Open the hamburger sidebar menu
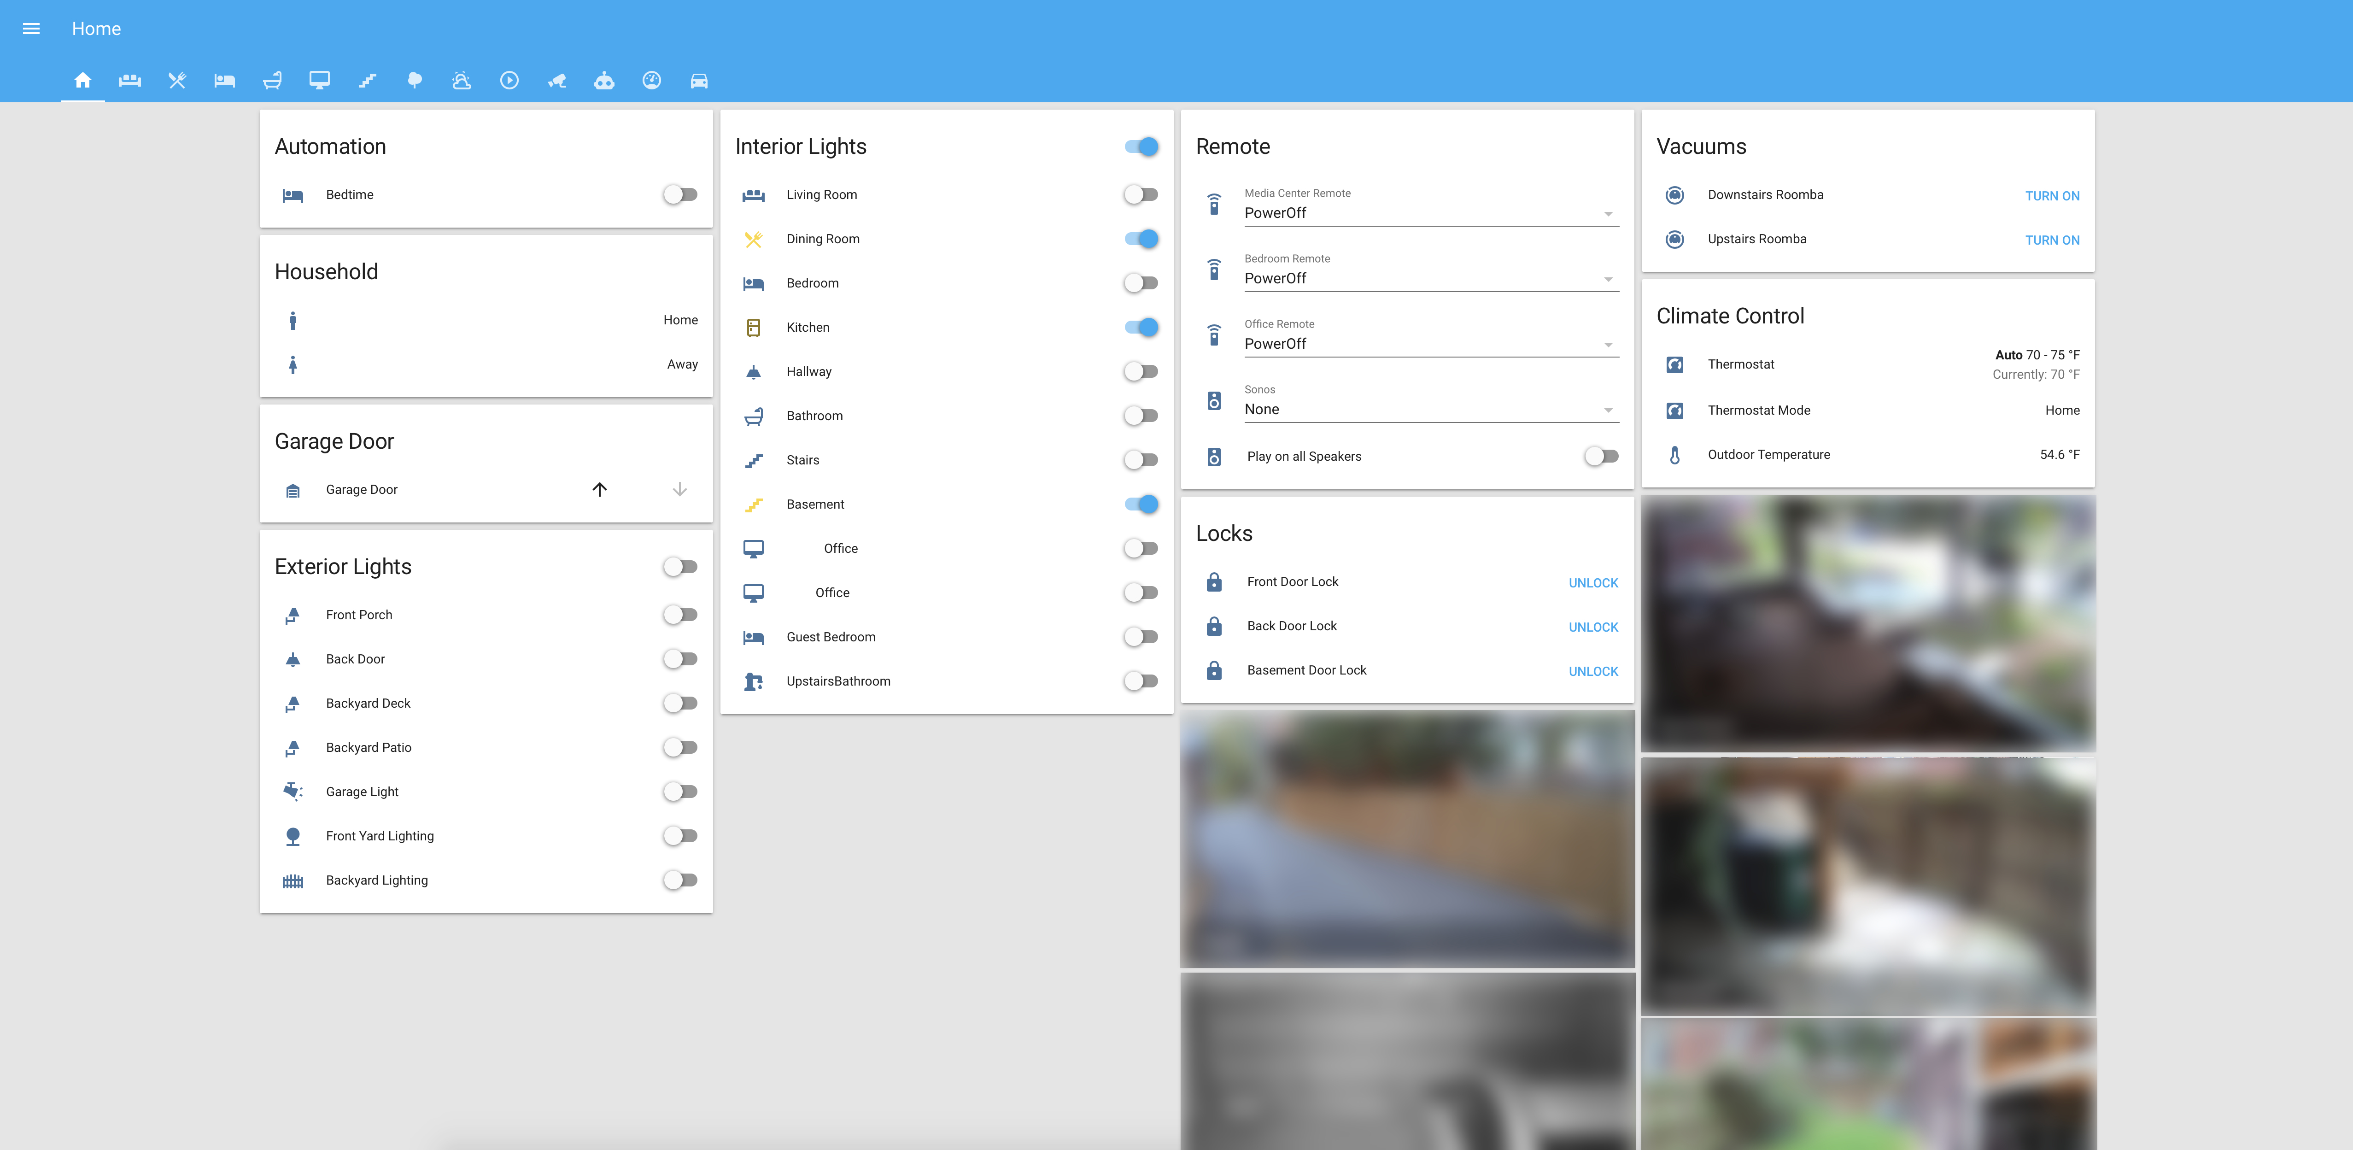This screenshot has width=2353, height=1150. point(31,28)
